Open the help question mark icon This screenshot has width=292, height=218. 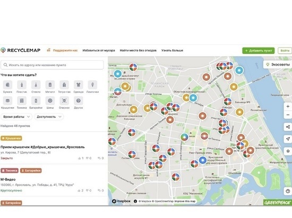[x=288, y=191]
